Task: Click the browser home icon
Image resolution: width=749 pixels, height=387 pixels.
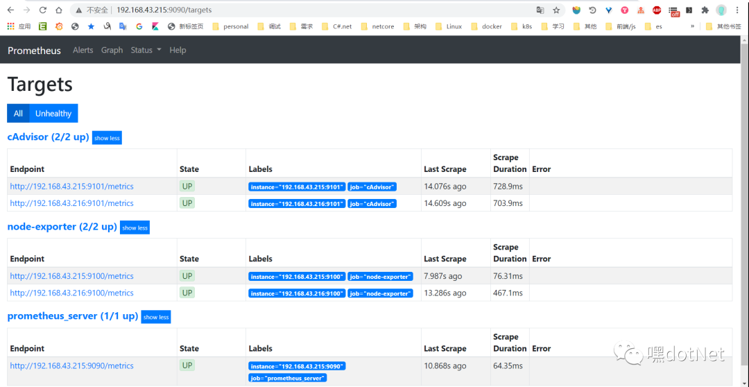Action: 59,10
